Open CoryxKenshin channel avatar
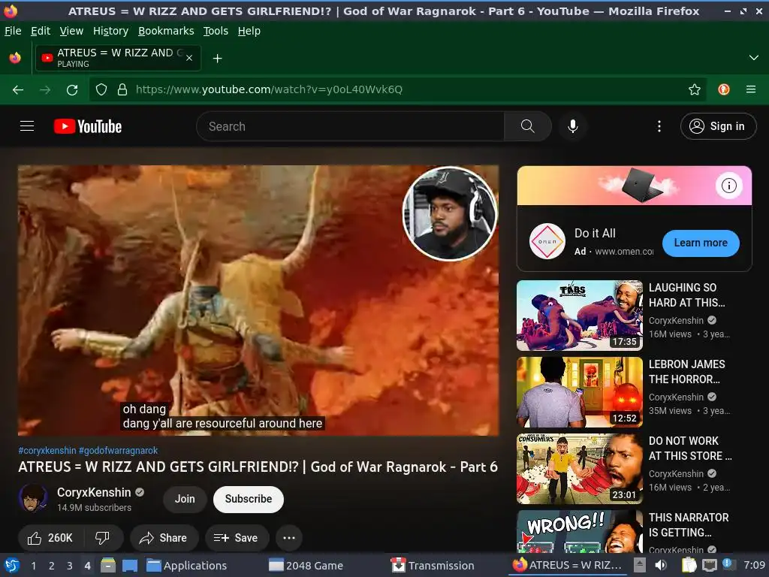This screenshot has width=769, height=577. (x=33, y=499)
